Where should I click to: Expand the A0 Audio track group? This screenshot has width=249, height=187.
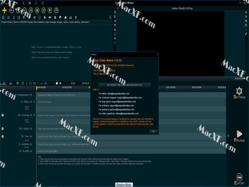[2, 129]
